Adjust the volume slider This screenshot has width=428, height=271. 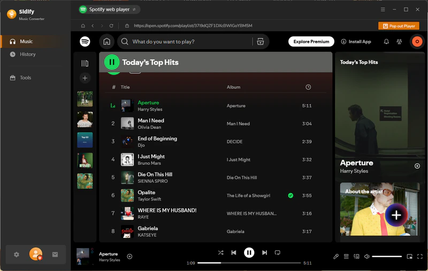click(386, 256)
